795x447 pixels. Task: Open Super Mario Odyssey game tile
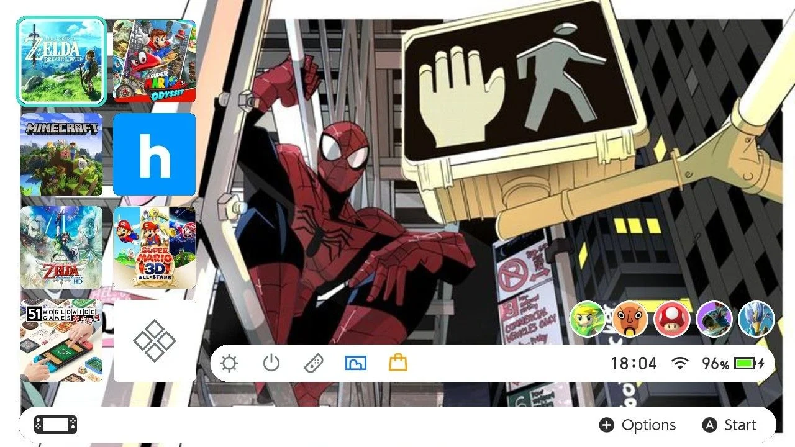tap(154, 61)
